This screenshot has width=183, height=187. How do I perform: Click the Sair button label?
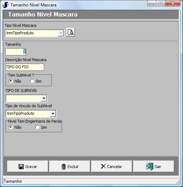[x=158, y=167]
